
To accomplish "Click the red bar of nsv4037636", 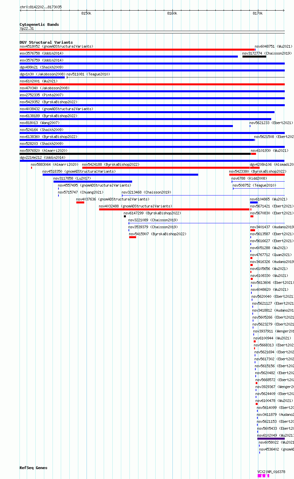I will 80,202.
